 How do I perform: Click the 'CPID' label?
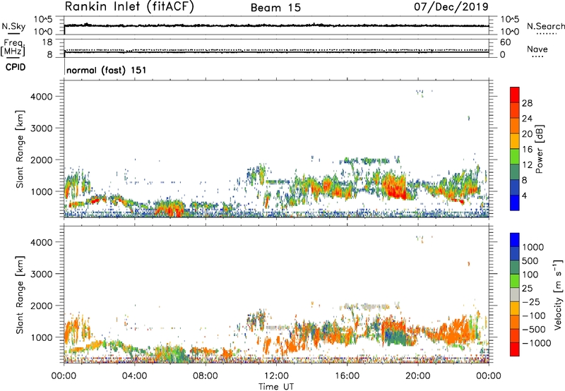pyautogui.click(x=16, y=67)
